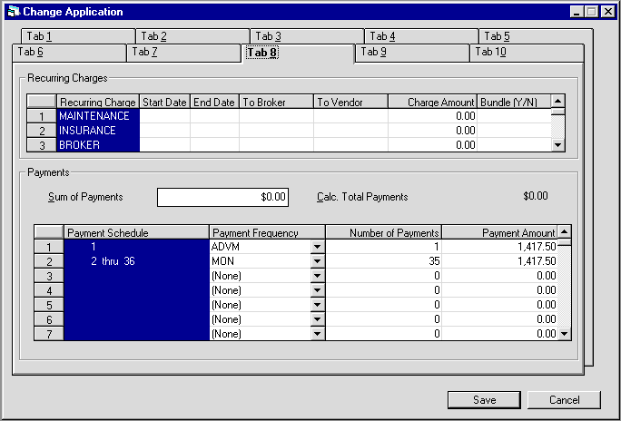Switch to Tab 5

[536, 36]
